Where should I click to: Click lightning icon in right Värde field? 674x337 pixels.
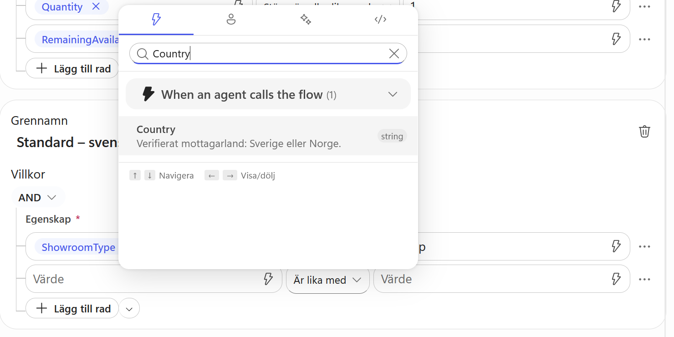coord(616,279)
